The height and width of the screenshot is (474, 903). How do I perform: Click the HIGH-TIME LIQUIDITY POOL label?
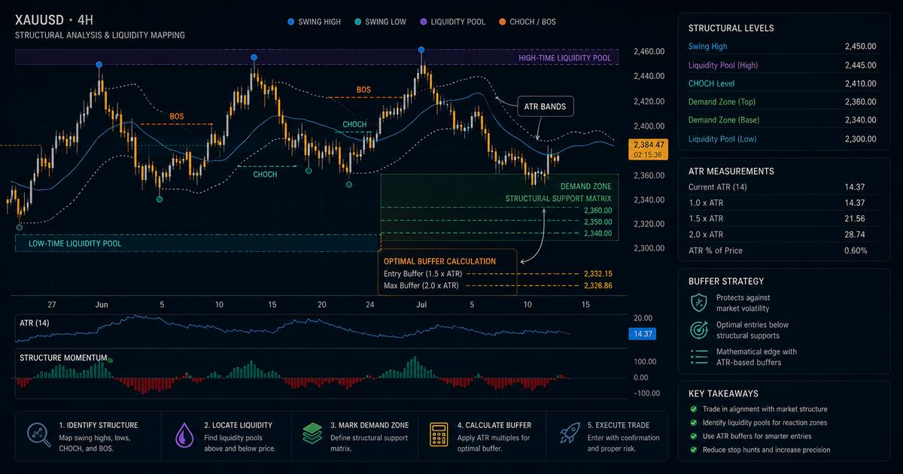[564, 58]
